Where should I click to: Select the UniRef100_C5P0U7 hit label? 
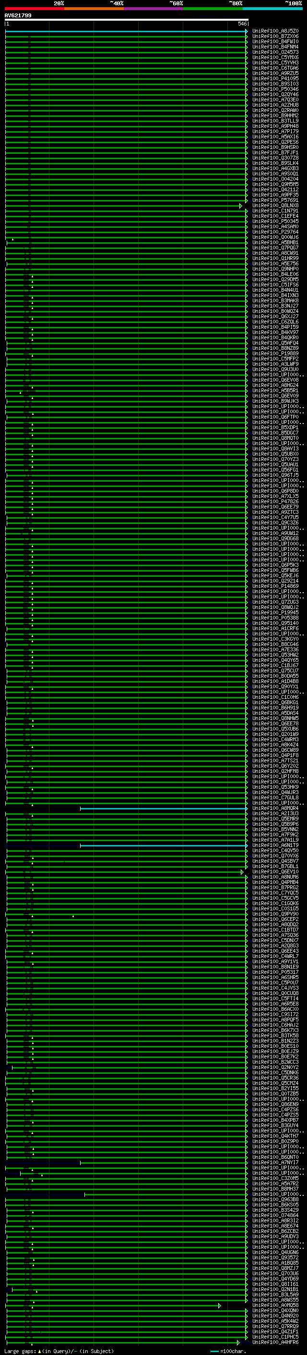pos(275,983)
